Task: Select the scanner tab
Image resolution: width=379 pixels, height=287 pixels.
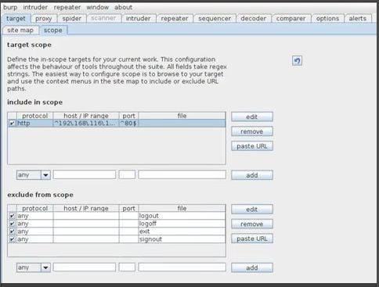Action: coord(103,18)
